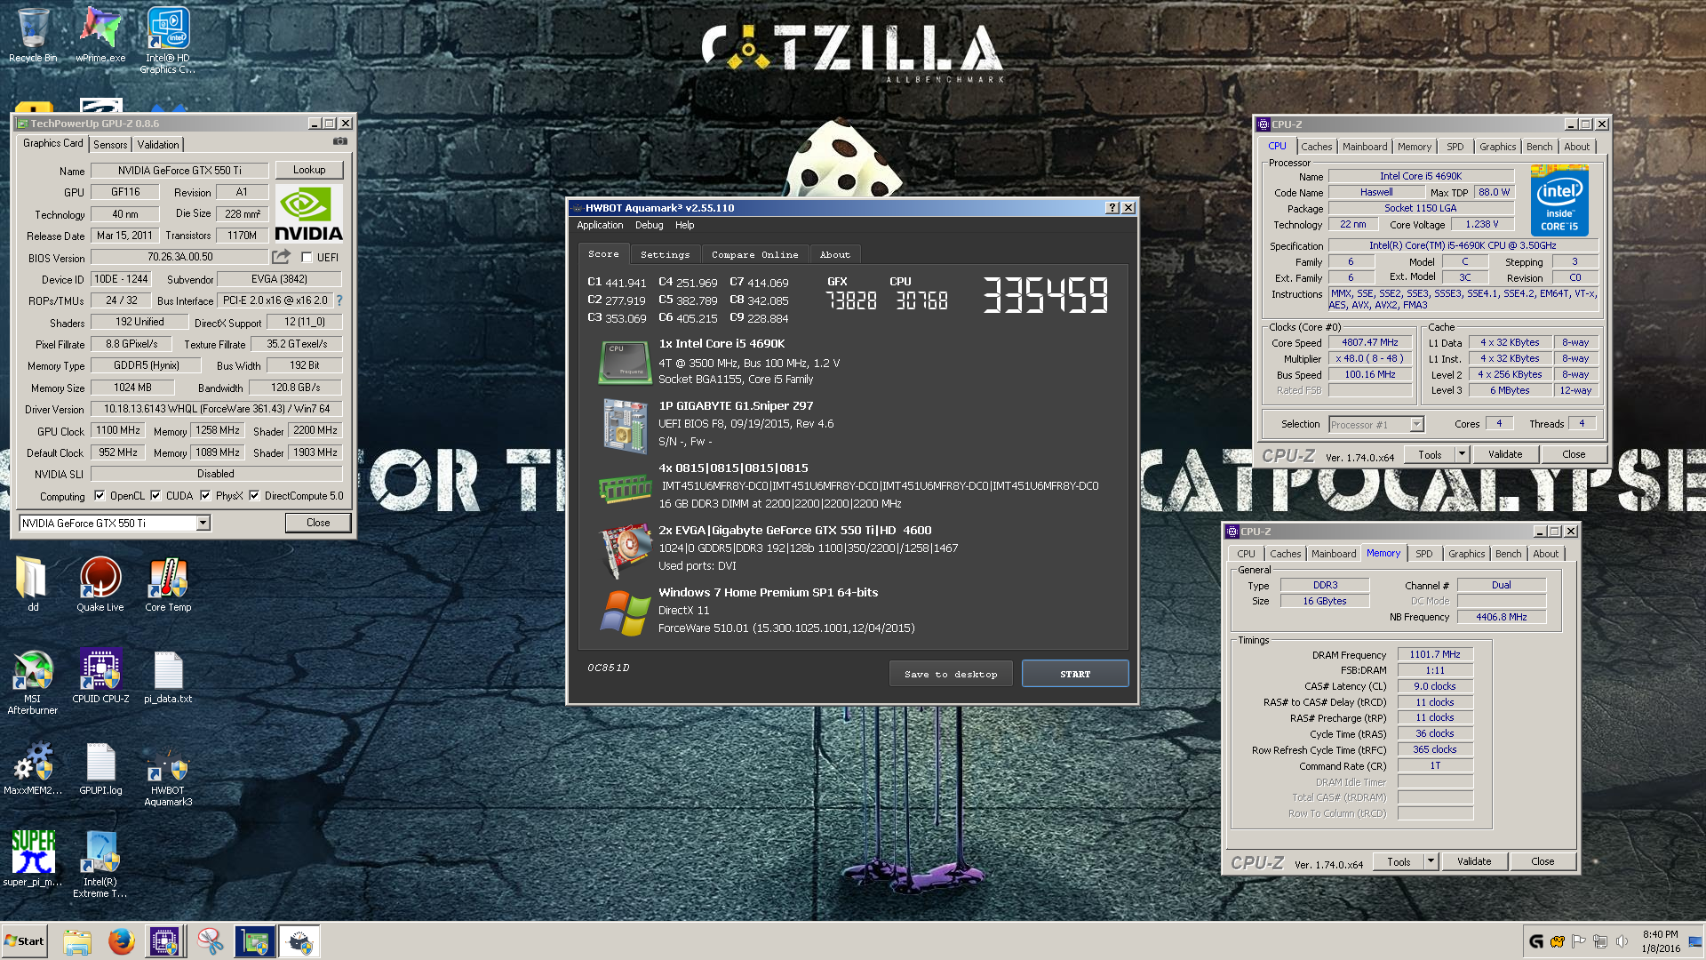Click the Lookup button in GPU-Z
Screen dimensions: 1706x960
coord(308,170)
